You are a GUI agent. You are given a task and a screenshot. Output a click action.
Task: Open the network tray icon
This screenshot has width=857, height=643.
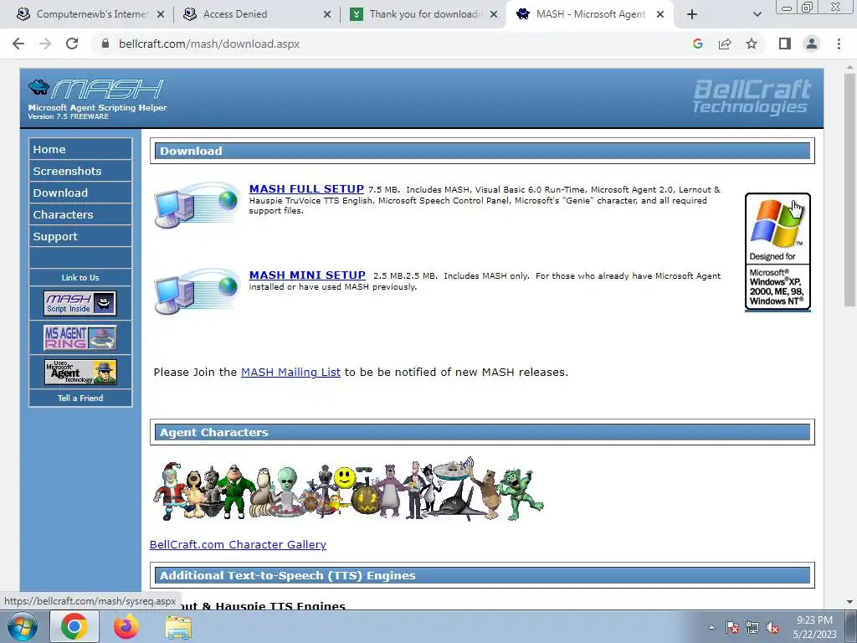click(x=752, y=628)
